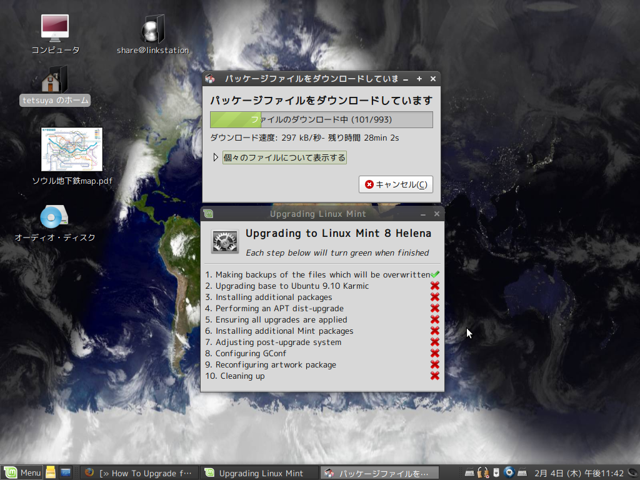Screen dimensions: 640x480
Task: Click text '2. Upgrading base to Ubuntu 9.10 Karmic'
Action: tap(287, 286)
